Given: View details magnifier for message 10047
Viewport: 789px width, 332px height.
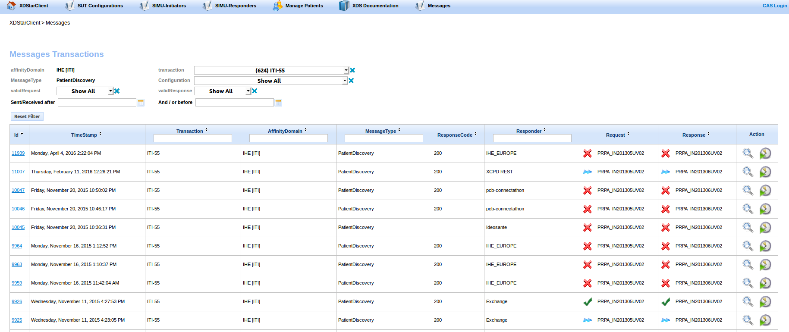Looking at the screenshot, I should coord(748,190).
